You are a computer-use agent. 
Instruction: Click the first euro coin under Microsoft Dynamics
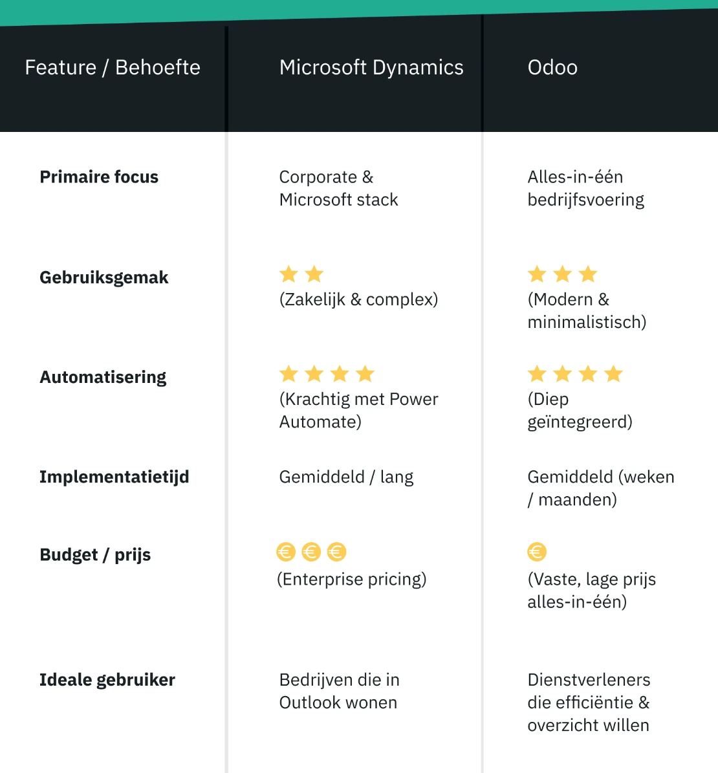[286, 552]
